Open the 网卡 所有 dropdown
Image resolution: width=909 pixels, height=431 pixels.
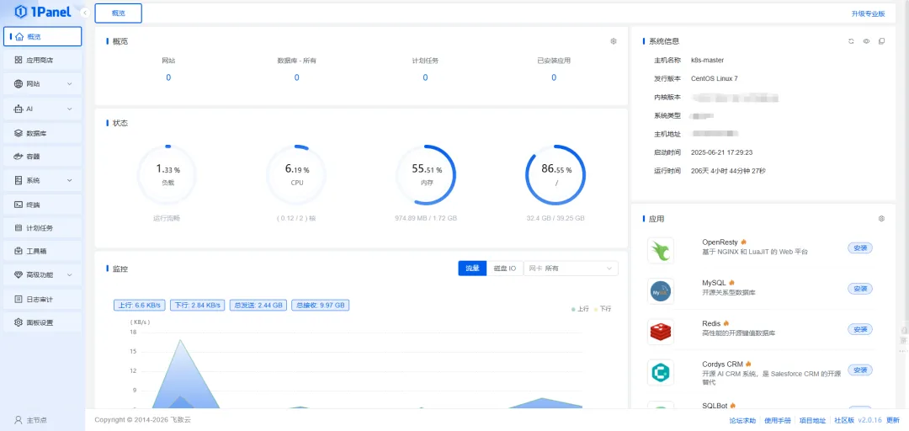coord(571,269)
